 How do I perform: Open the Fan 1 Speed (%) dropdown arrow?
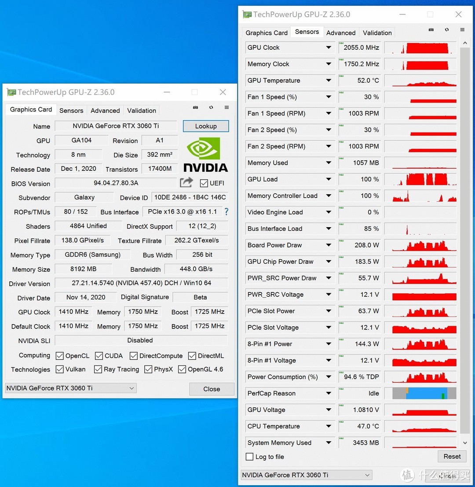[x=329, y=97]
